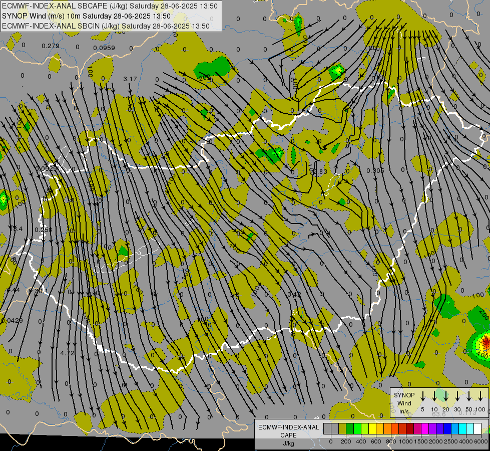Click the 4000 tick label on CAPE scale

466,441
